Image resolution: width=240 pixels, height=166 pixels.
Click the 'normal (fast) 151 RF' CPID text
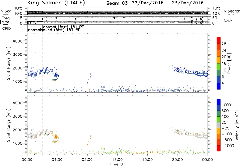pyautogui.click(x=64, y=27)
